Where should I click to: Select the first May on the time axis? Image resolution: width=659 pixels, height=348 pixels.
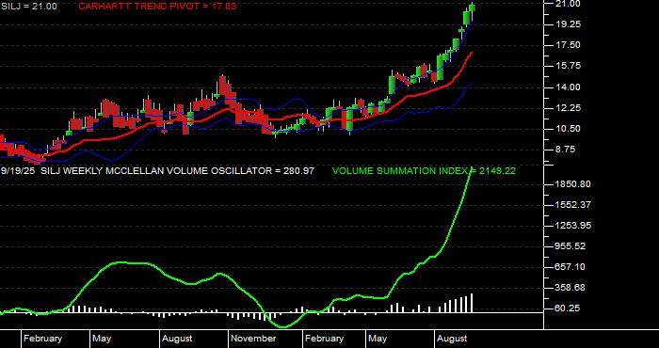(102, 339)
